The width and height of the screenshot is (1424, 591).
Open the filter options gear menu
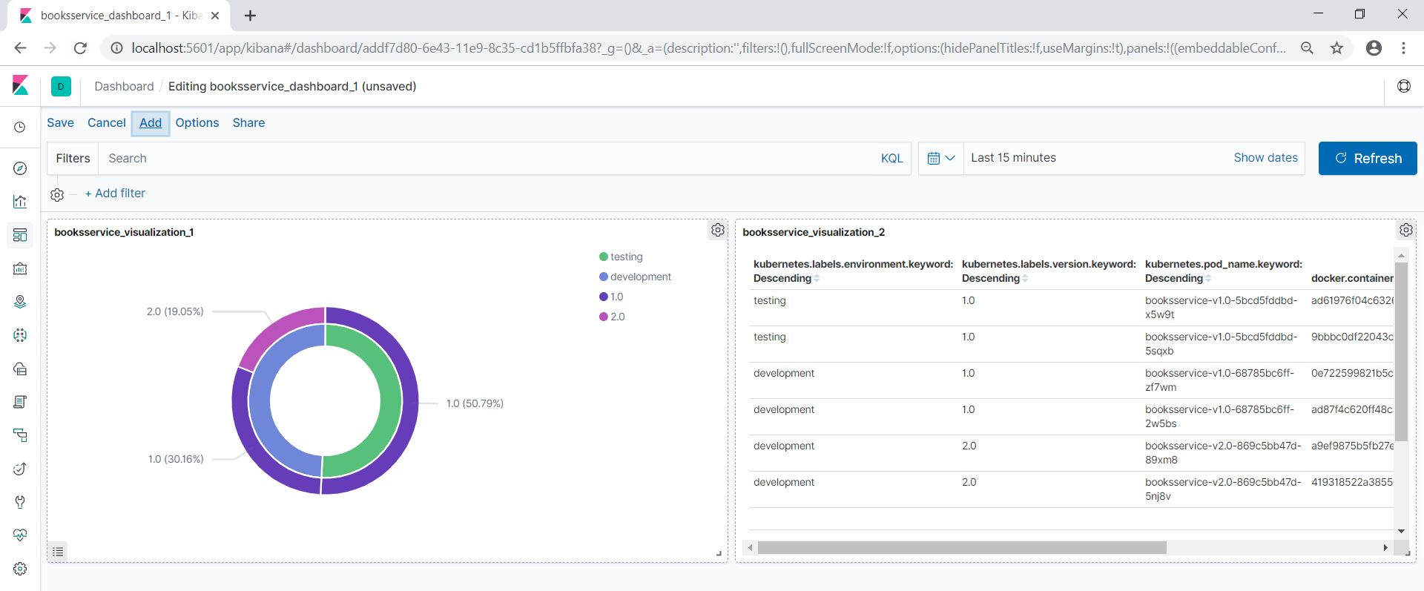click(57, 195)
